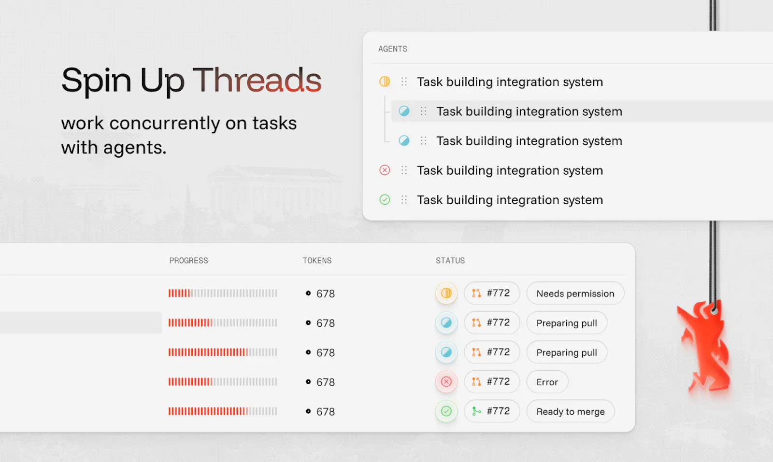
Task: Click the green check badge in Ready to merge row
Action: [446, 411]
